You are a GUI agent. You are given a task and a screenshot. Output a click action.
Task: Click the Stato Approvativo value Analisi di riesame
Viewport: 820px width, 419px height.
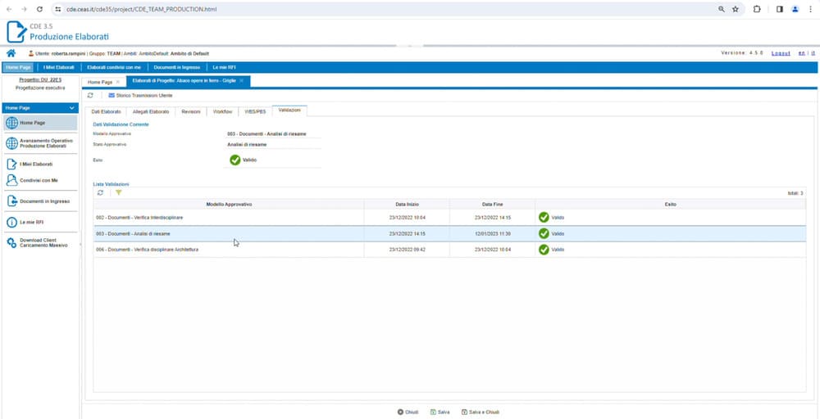(x=247, y=145)
